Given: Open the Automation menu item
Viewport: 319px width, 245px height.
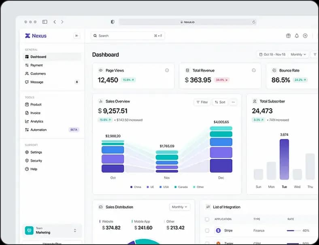Looking at the screenshot, I should tap(52, 130).
